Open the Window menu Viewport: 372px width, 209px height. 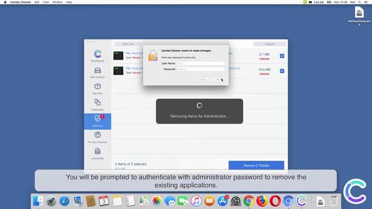click(58, 2)
